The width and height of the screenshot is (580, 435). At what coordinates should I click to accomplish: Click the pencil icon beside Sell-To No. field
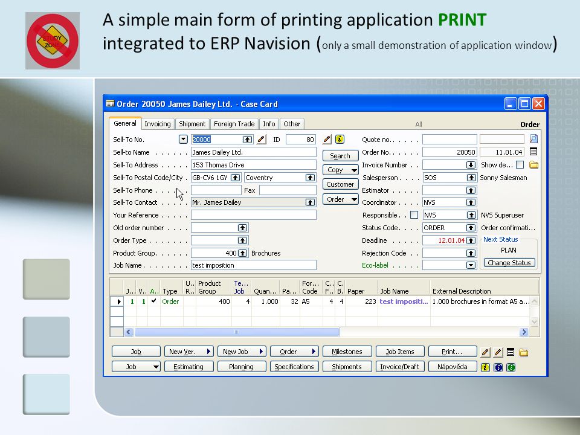pos(261,140)
